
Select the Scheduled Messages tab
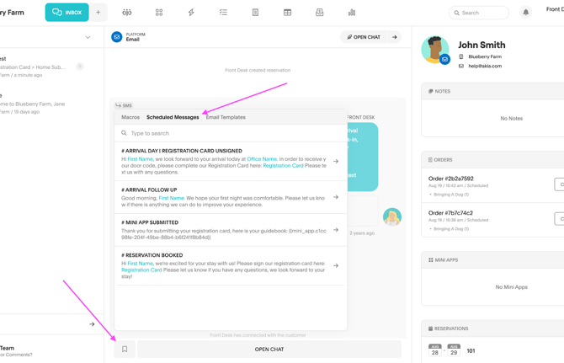[x=173, y=117]
